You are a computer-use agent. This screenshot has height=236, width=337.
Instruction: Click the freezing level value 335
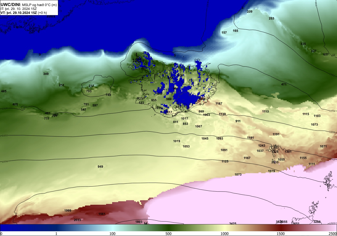303,44
